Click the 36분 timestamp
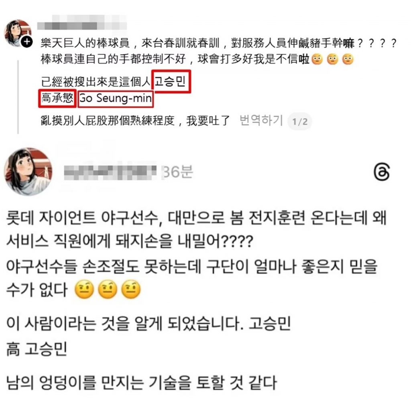The image size is (411, 403). (178, 172)
